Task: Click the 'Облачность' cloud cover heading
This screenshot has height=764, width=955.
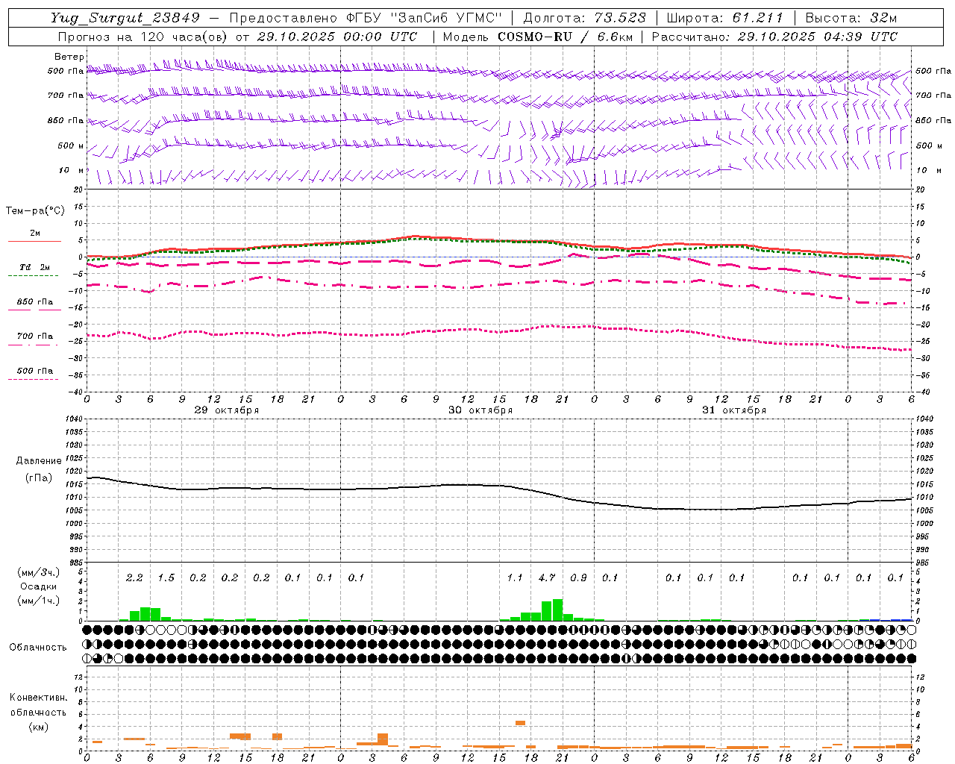Action: pos(38,648)
